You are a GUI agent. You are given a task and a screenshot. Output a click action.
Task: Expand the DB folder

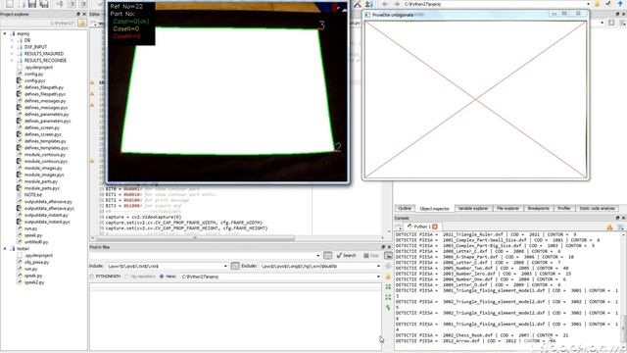[12, 40]
